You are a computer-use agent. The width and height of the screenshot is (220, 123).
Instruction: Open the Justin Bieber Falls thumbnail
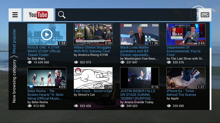[139, 78]
